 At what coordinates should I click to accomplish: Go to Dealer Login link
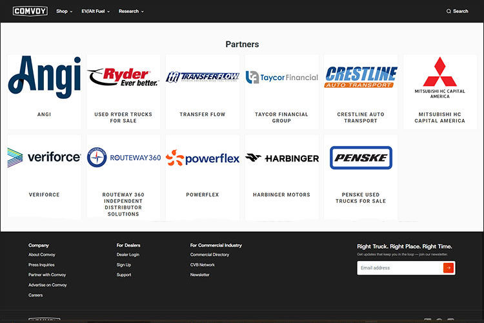coord(128,255)
